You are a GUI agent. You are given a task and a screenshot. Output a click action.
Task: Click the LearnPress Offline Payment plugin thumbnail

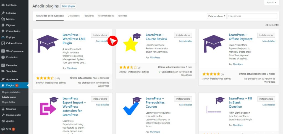[x=214, y=44]
